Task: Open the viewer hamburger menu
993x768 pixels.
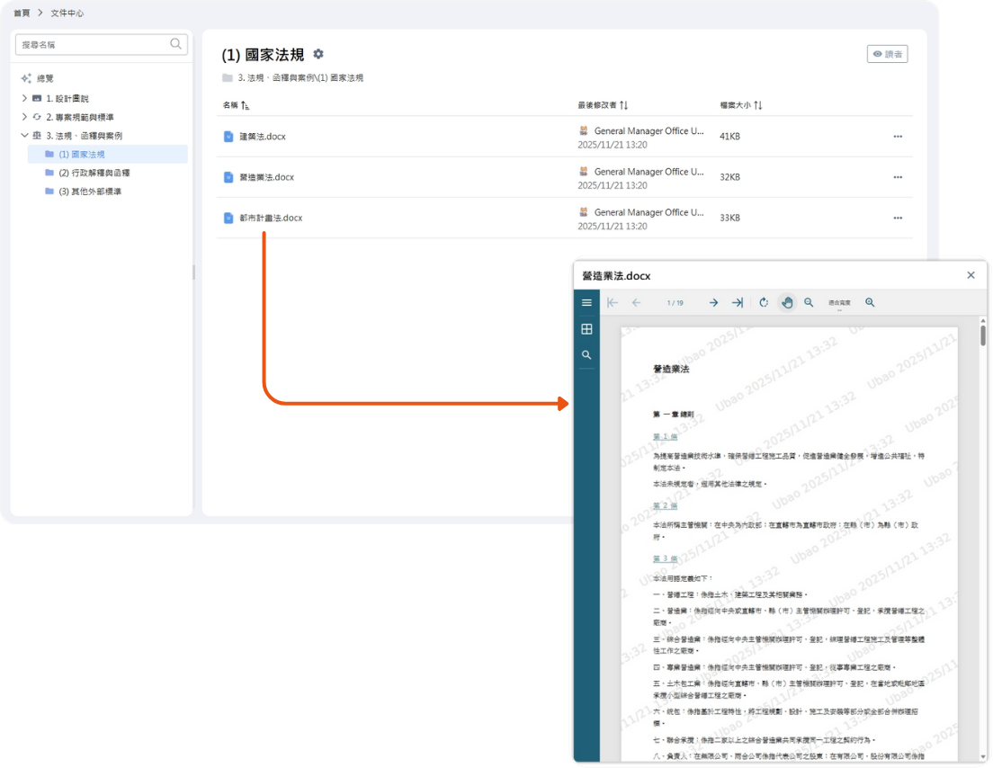Action: pyautogui.click(x=586, y=303)
